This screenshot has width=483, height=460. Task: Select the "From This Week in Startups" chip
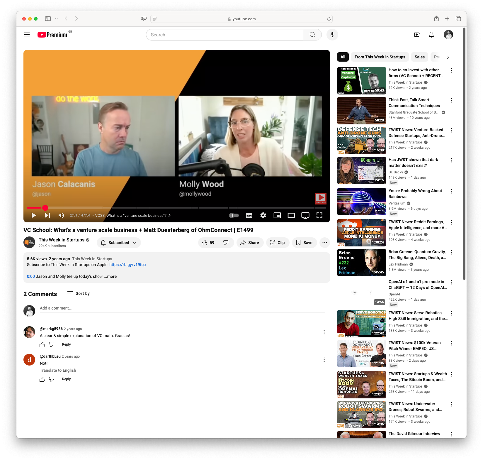pos(380,57)
